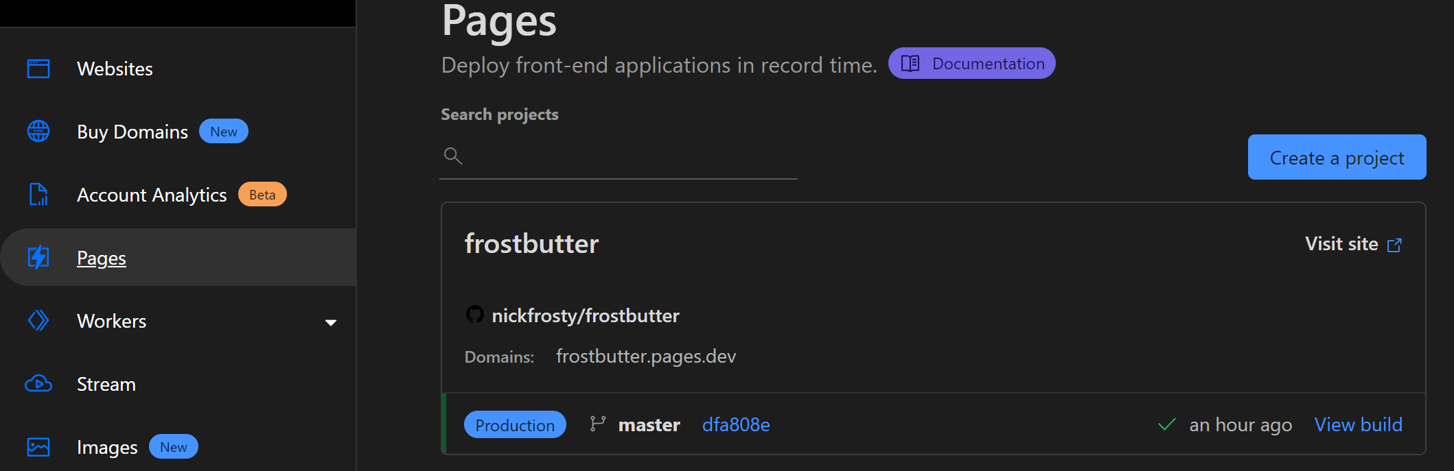Click the Production badge
Viewport: 1454px width, 471px height.
[515, 424]
